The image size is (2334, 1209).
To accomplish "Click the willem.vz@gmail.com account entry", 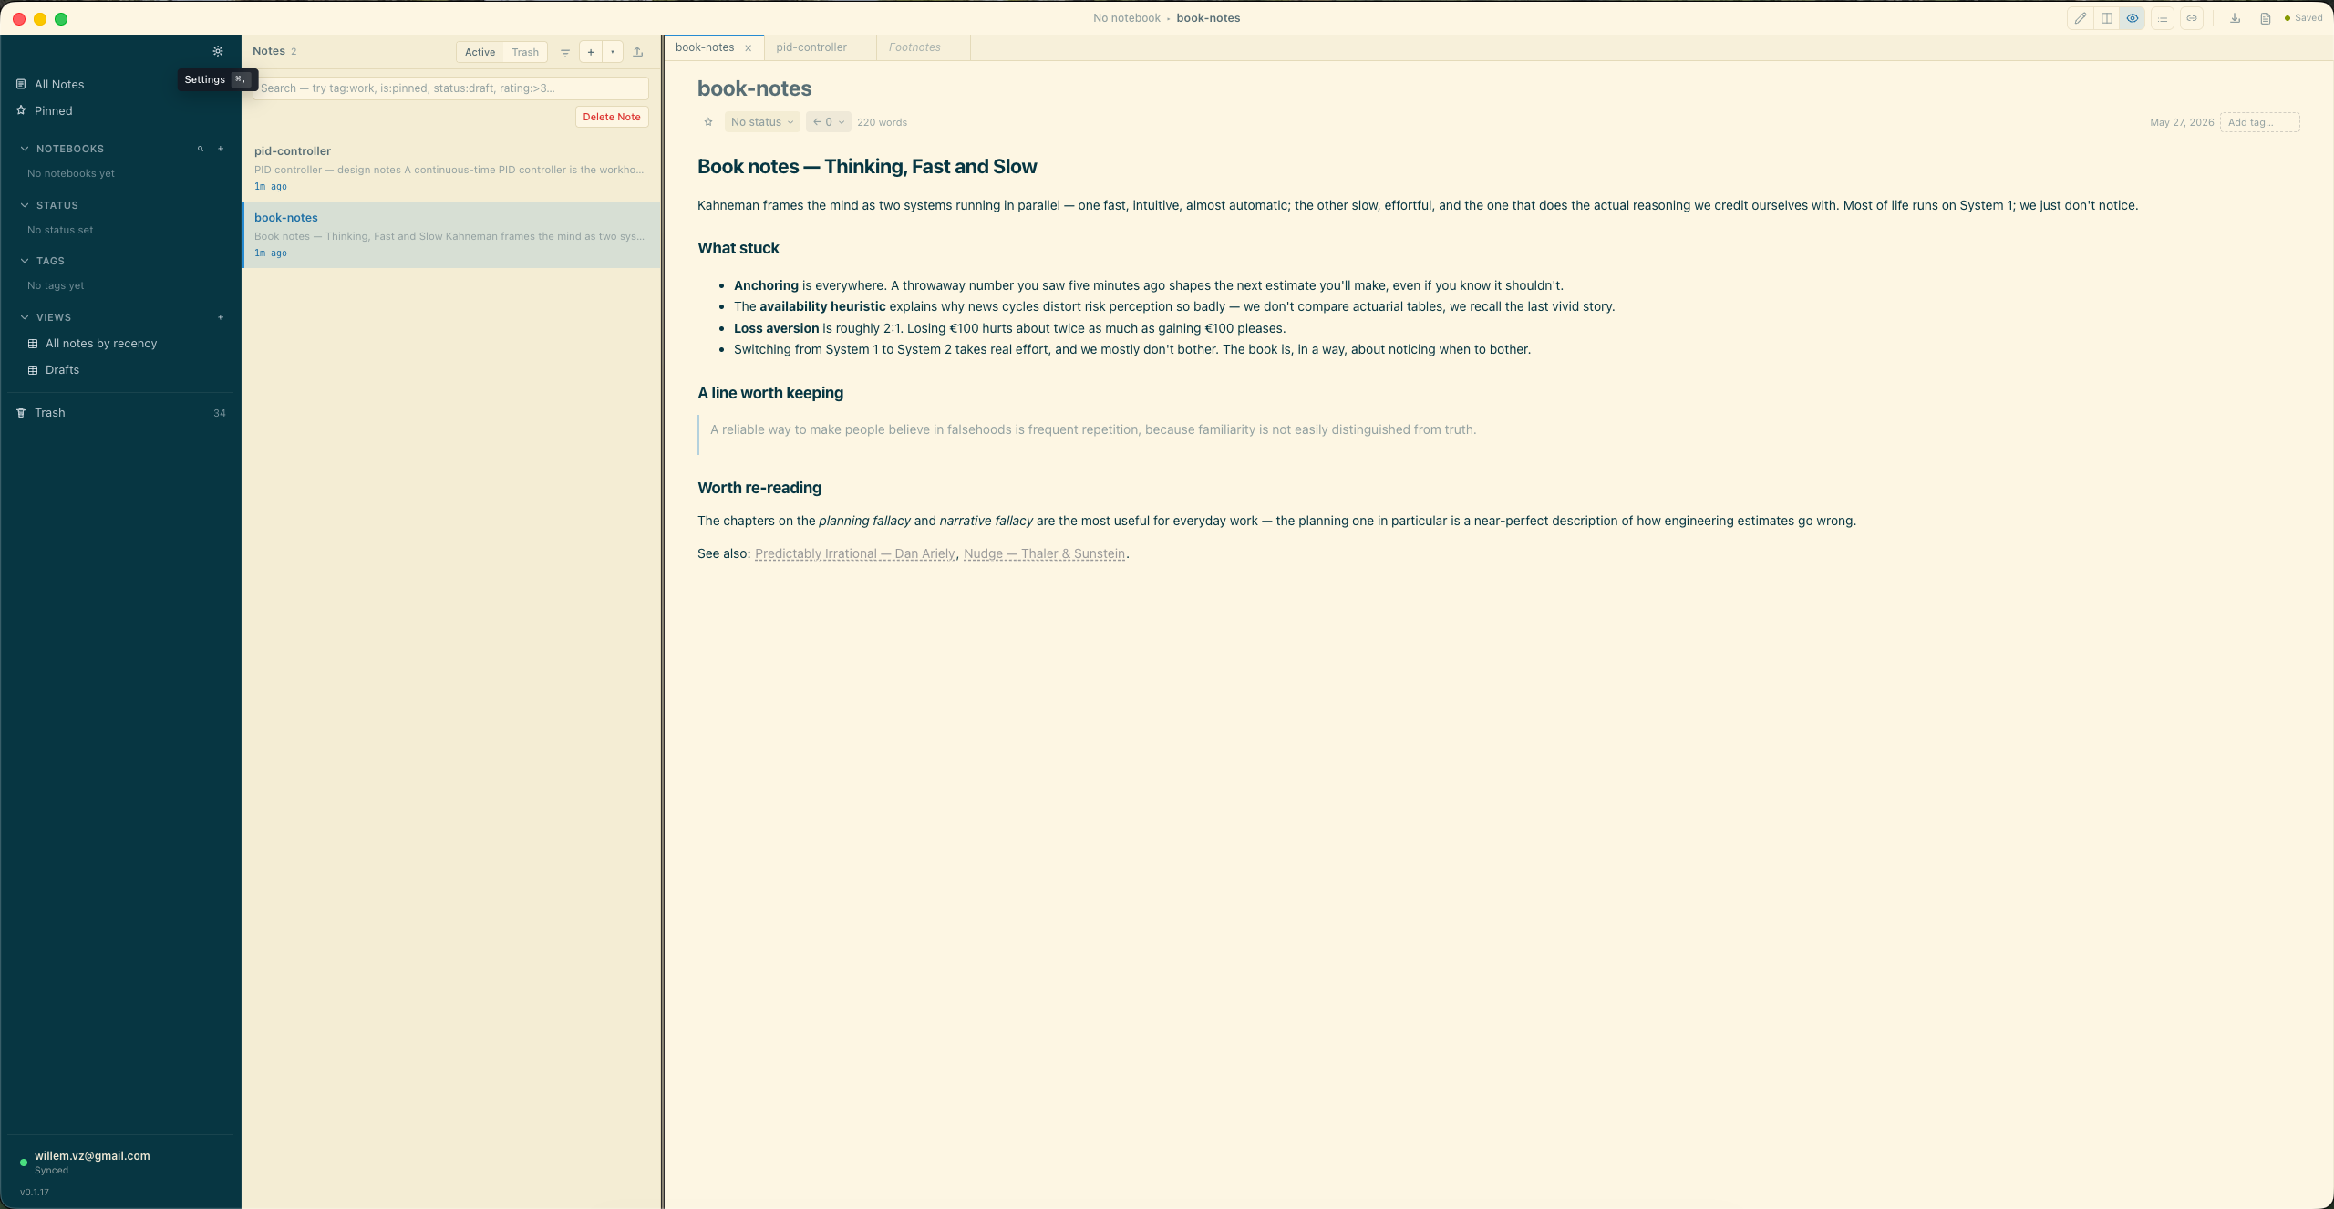I will (92, 1155).
